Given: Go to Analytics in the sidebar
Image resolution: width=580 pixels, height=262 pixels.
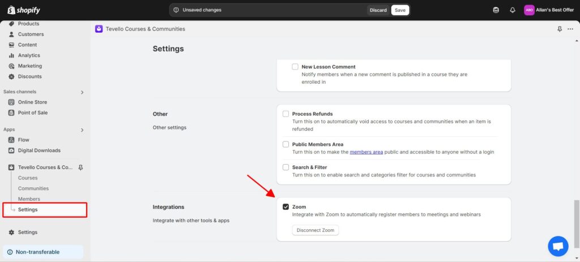Looking at the screenshot, I should [28, 55].
